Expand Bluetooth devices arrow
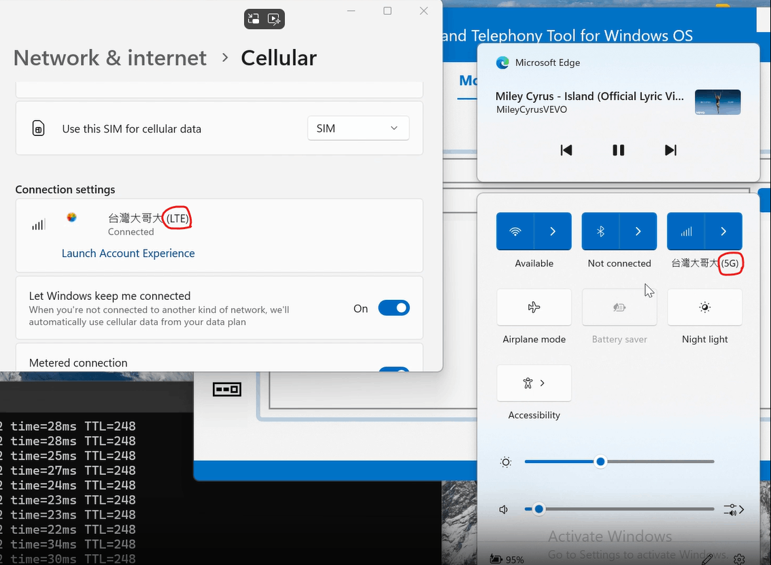This screenshot has width=771, height=565. point(638,232)
